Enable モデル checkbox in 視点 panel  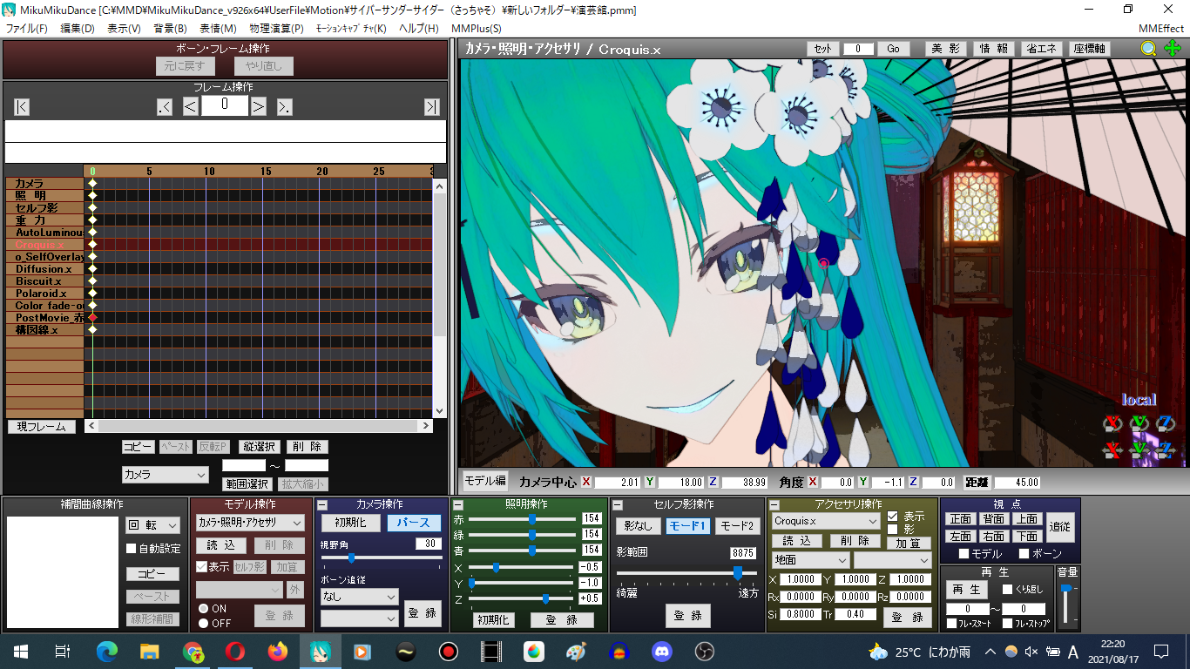pos(964,554)
